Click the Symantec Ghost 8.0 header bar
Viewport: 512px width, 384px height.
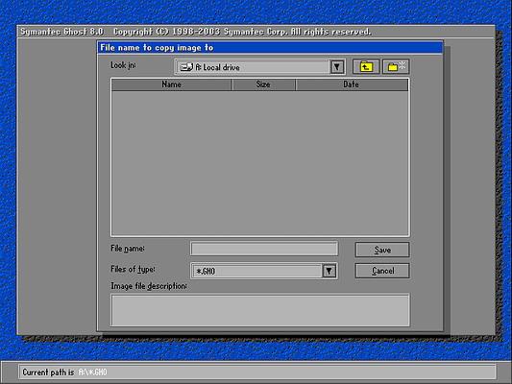(256, 32)
